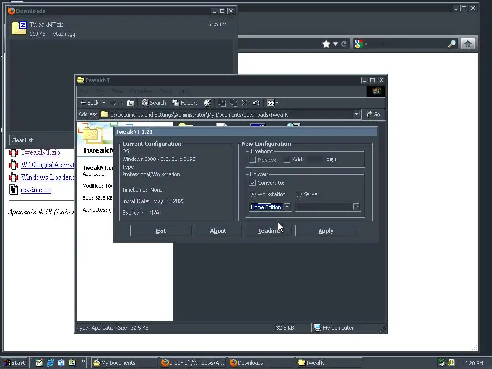492x369 pixels.
Task: Click the Apply button in TweakNT
Action: 326,231
